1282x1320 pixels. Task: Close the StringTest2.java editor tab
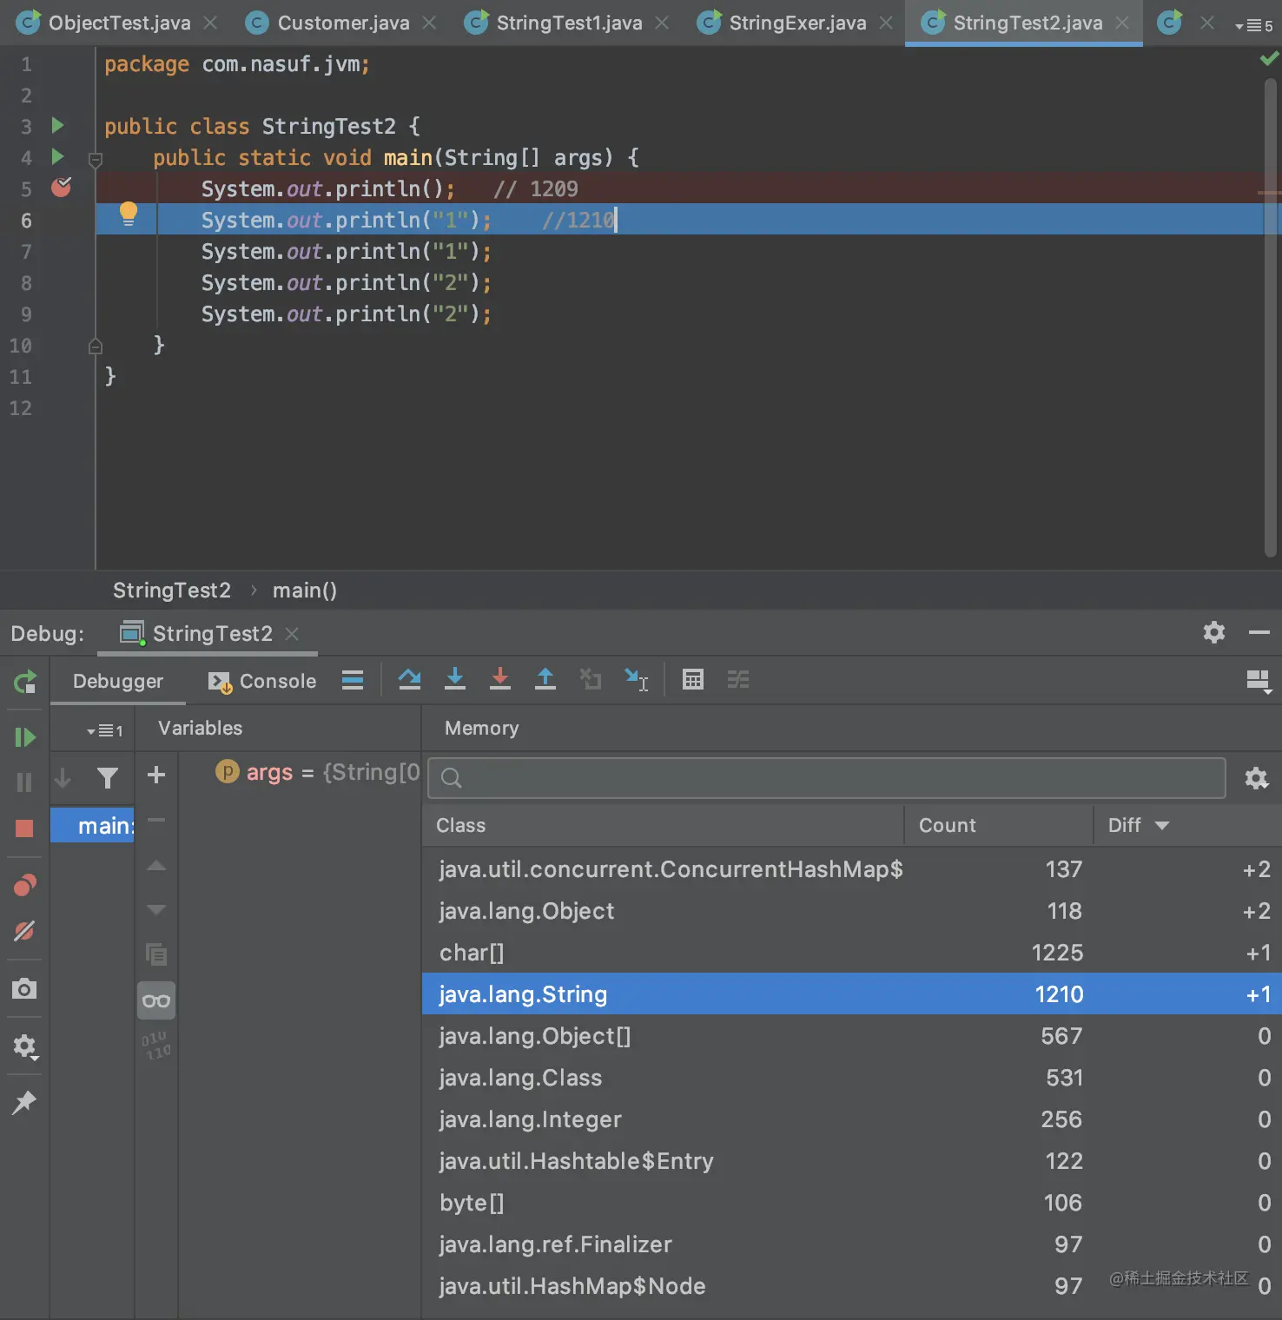[x=1122, y=23]
